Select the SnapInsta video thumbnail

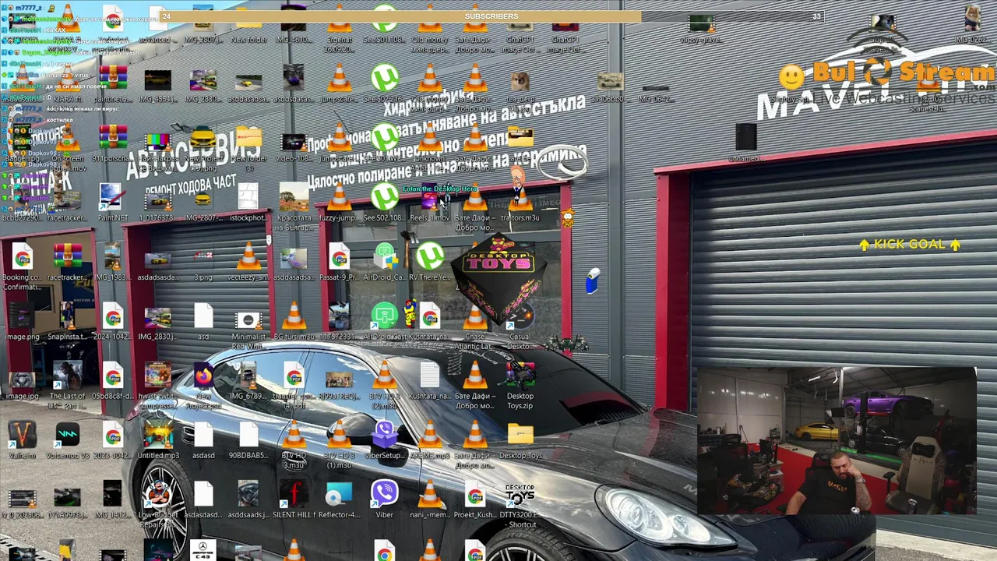tap(67, 321)
